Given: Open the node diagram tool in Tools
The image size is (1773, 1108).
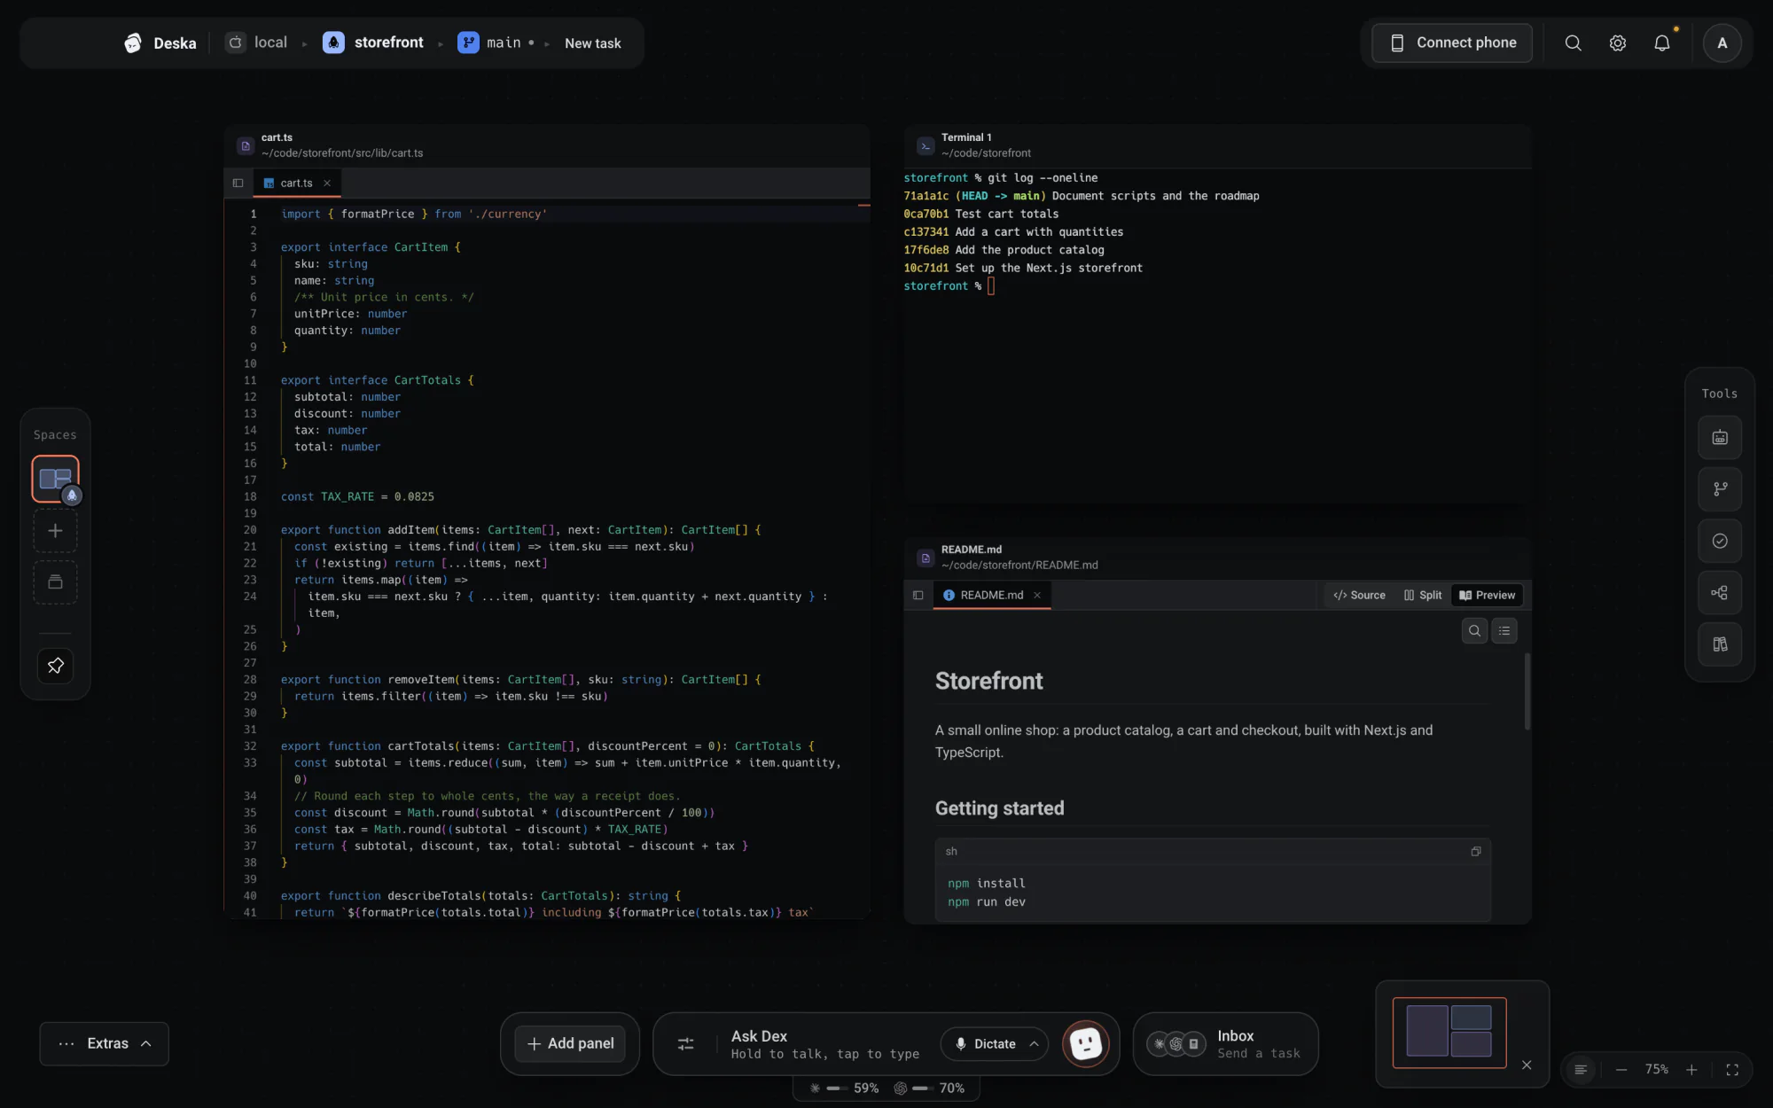Looking at the screenshot, I should pyautogui.click(x=1720, y=593).
